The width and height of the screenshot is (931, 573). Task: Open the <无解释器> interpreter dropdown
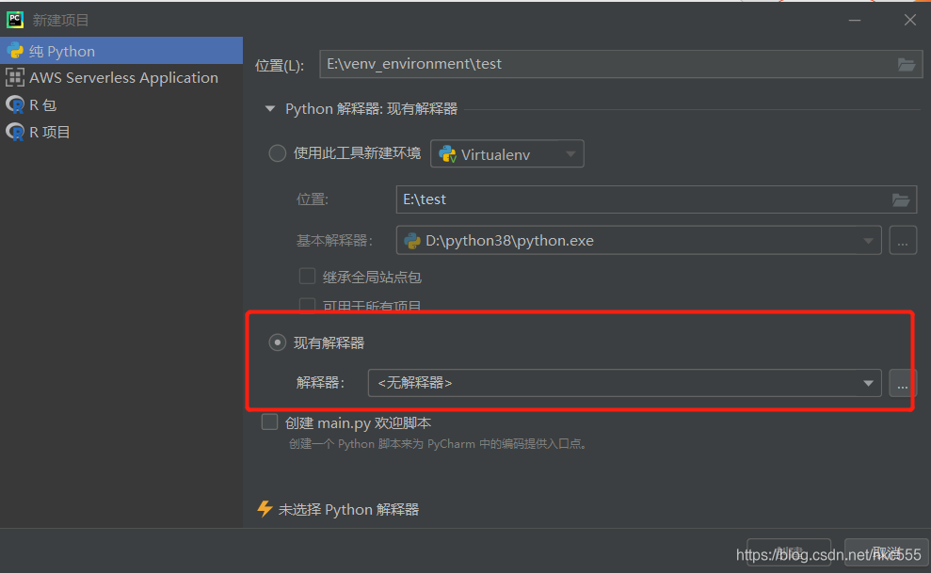625,383
